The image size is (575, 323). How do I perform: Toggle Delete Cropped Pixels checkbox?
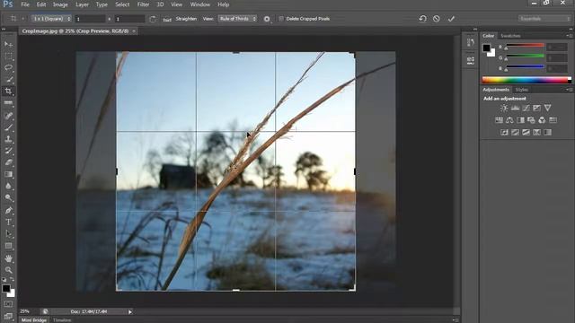pyautogui.click(x=281, y=19)
